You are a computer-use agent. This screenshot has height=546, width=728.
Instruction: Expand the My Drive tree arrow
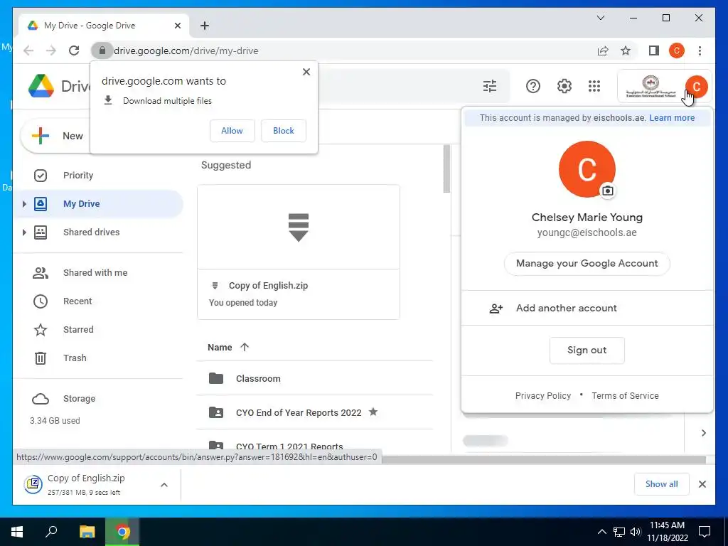(x=24, y=204)
